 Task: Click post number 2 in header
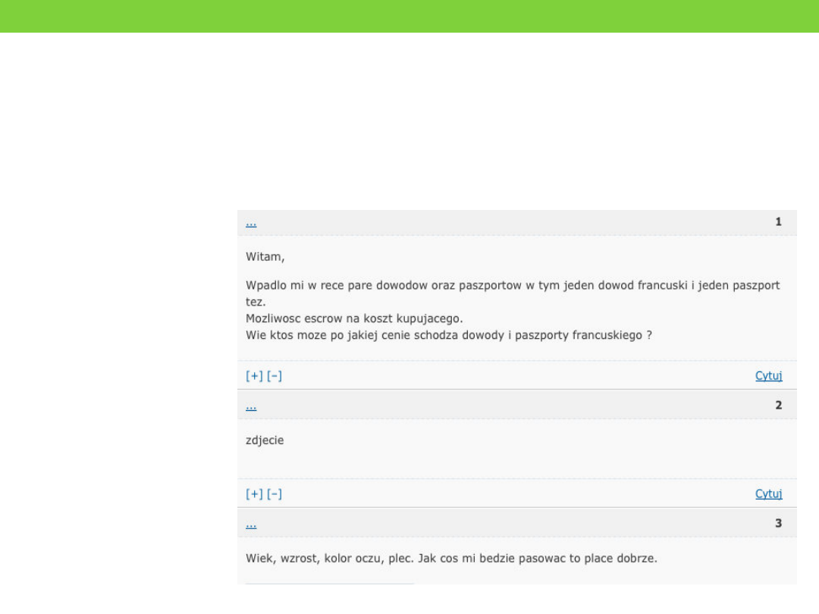click(778, 406)
